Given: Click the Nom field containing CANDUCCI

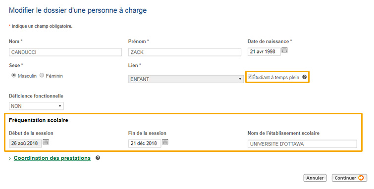Looking at the screenshot, I should click(65, 52).
